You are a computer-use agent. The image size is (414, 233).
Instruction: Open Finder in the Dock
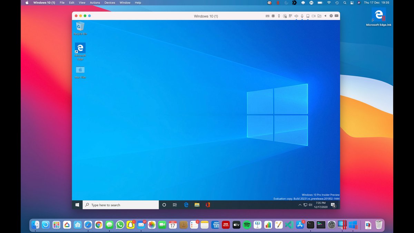(x=35, y=225)
